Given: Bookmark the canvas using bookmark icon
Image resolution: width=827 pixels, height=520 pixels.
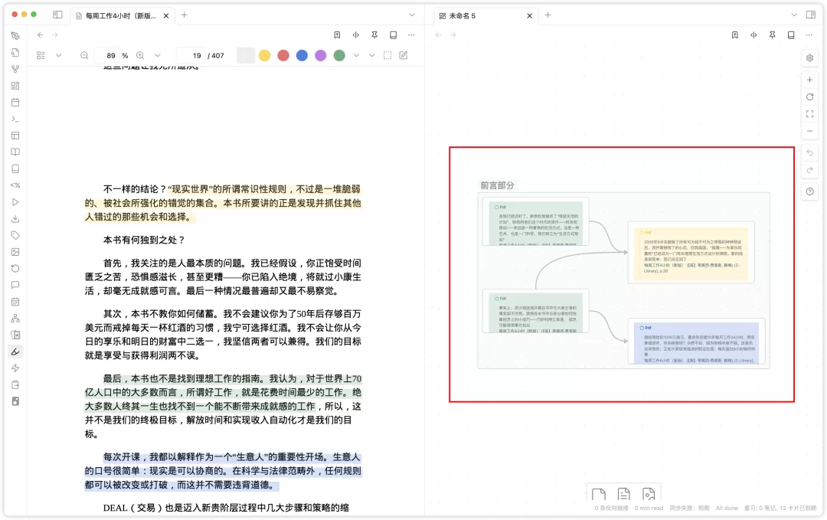Looking at the screenshot, I should click(x=734, y=34).
